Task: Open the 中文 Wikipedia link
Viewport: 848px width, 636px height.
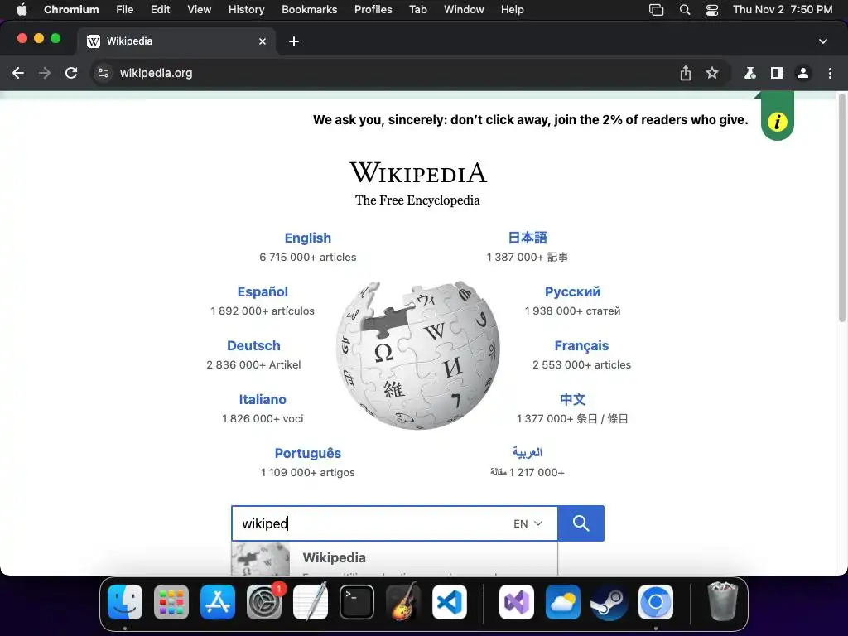Action: tap(573, 399)
